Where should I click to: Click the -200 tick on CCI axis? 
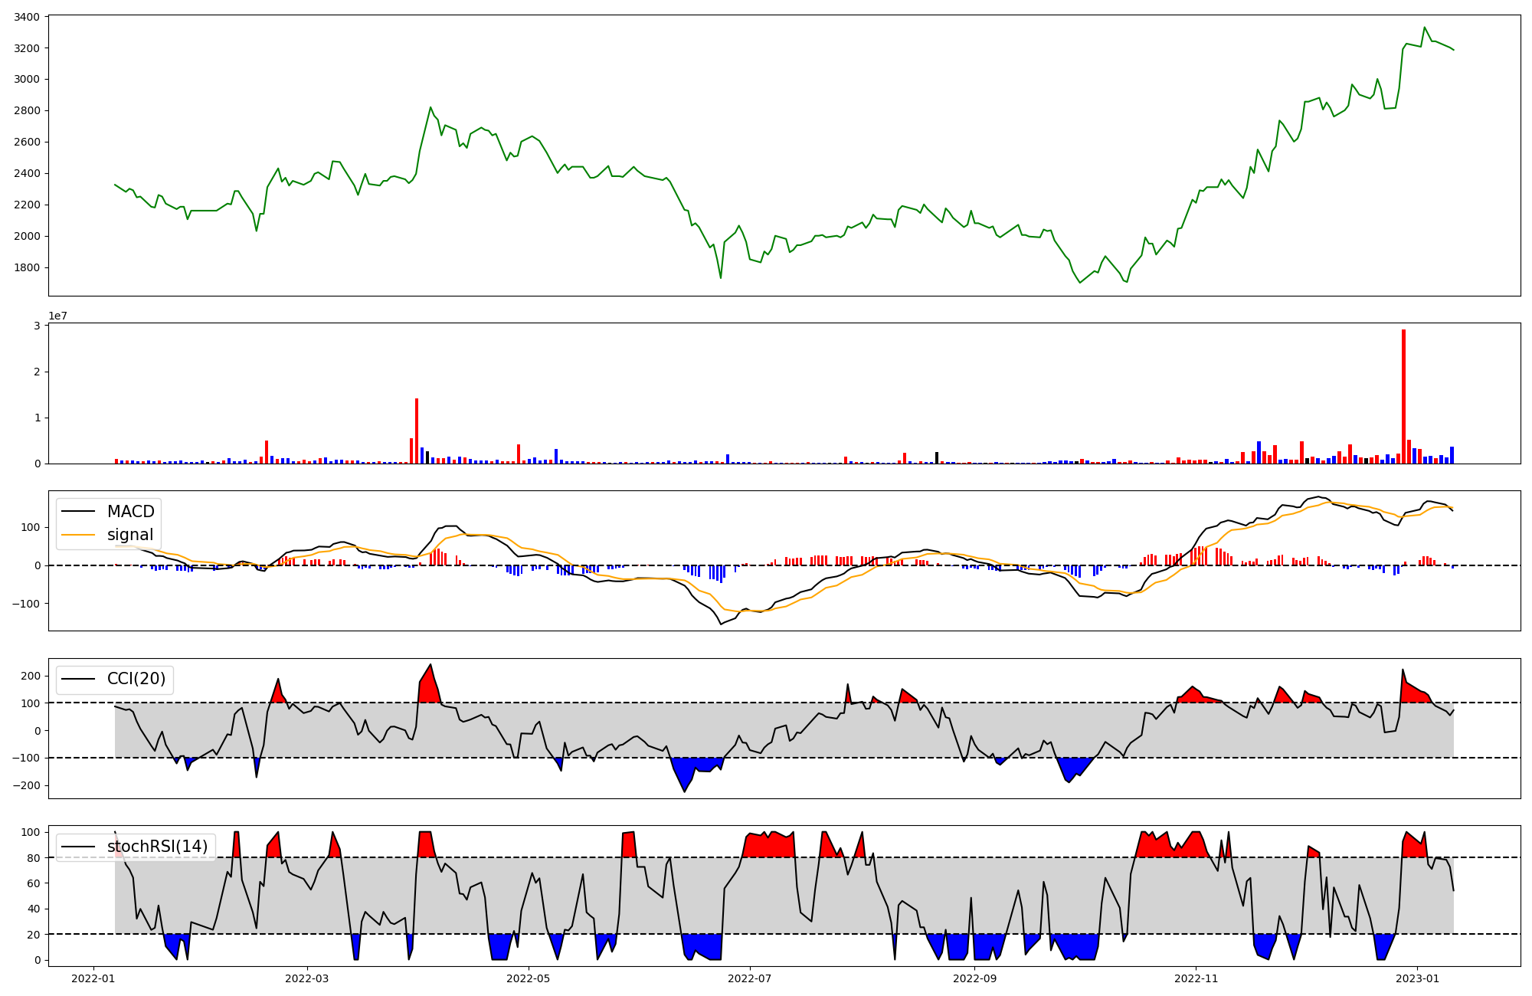[26, 785]
